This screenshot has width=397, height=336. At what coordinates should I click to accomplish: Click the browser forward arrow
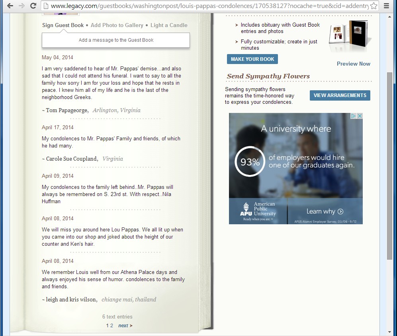[22, 6]
